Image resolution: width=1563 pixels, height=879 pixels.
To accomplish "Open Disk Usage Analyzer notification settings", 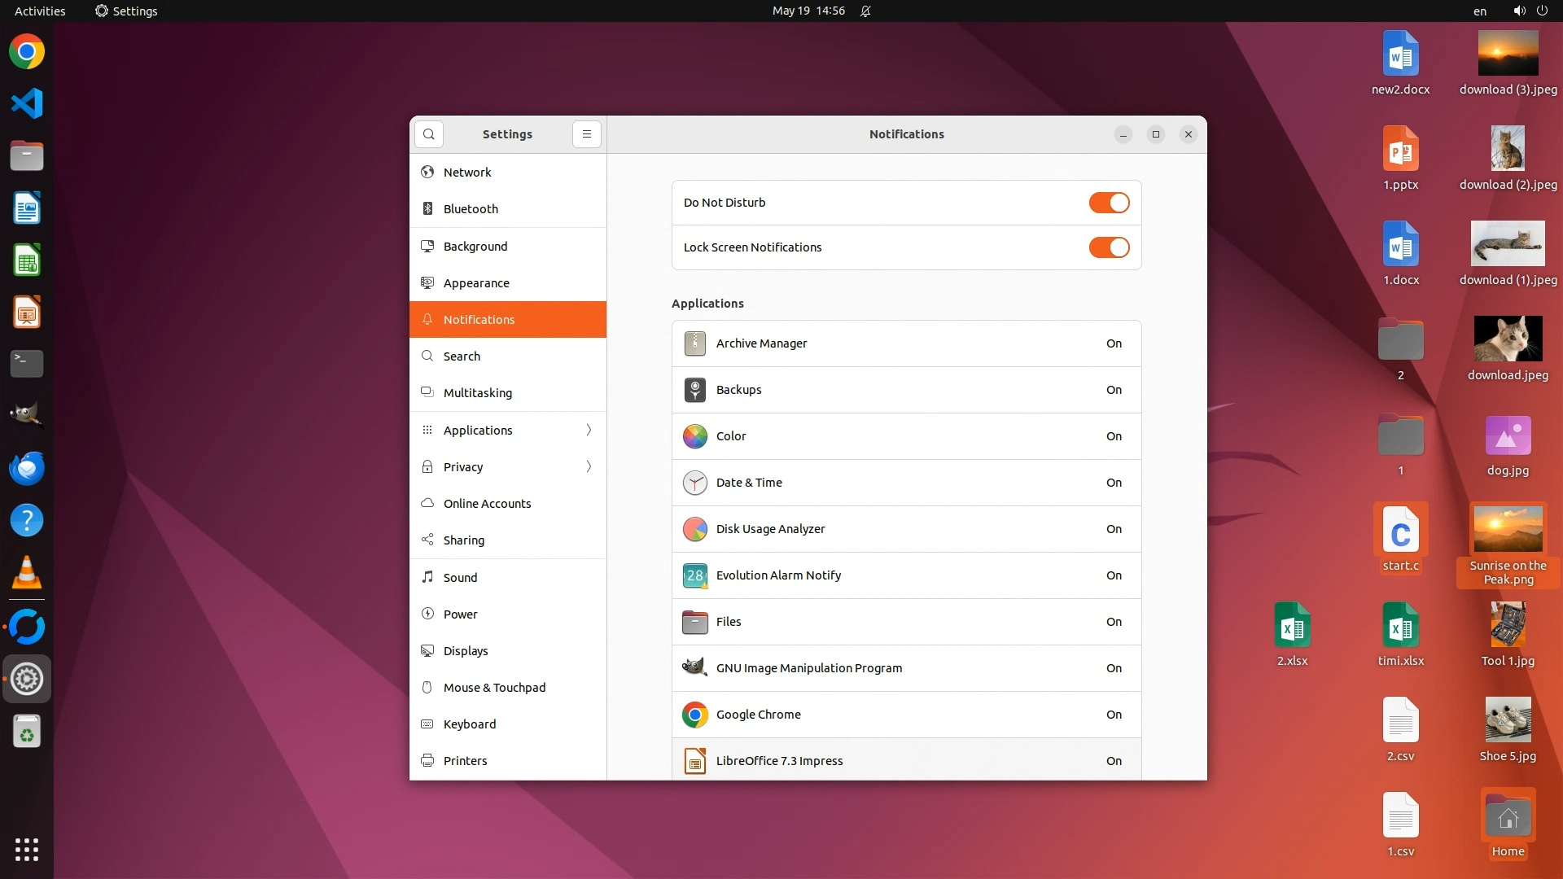I will 906,529.
